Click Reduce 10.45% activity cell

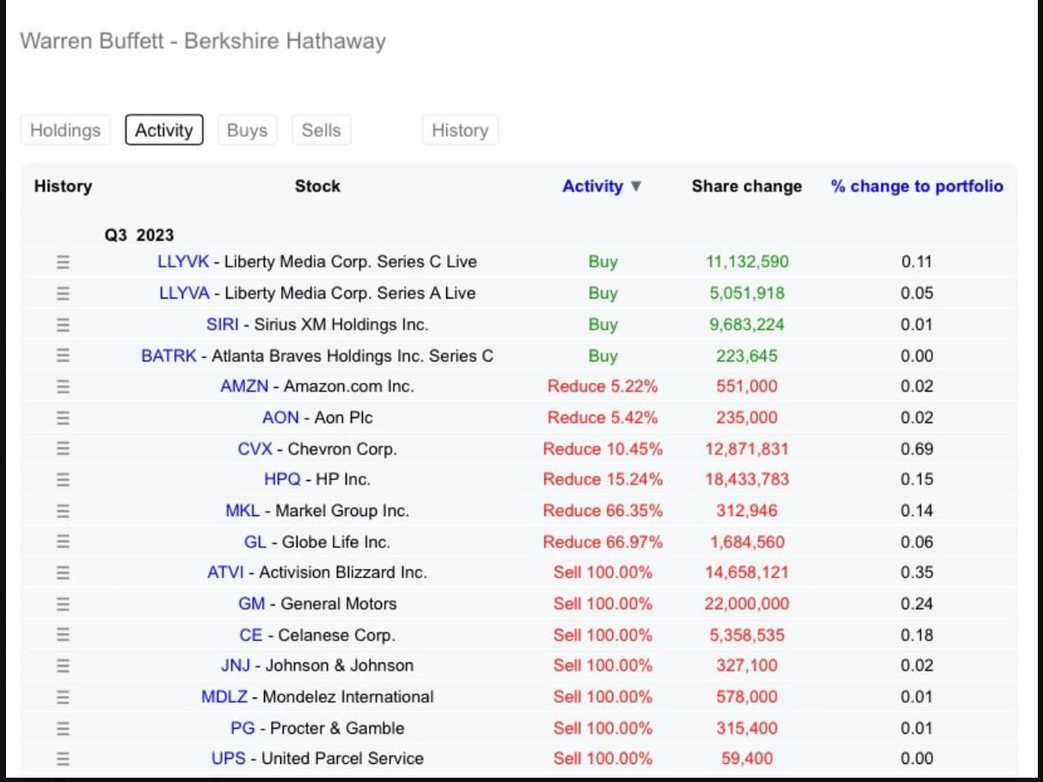click(603, 448)
